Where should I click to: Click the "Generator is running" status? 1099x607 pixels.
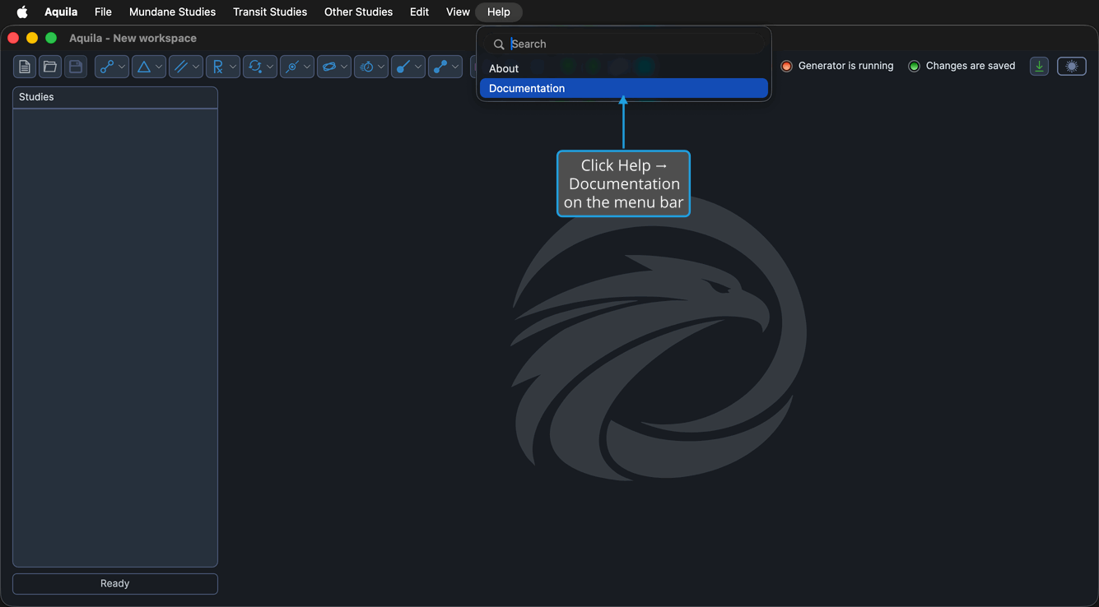(845, 66)
